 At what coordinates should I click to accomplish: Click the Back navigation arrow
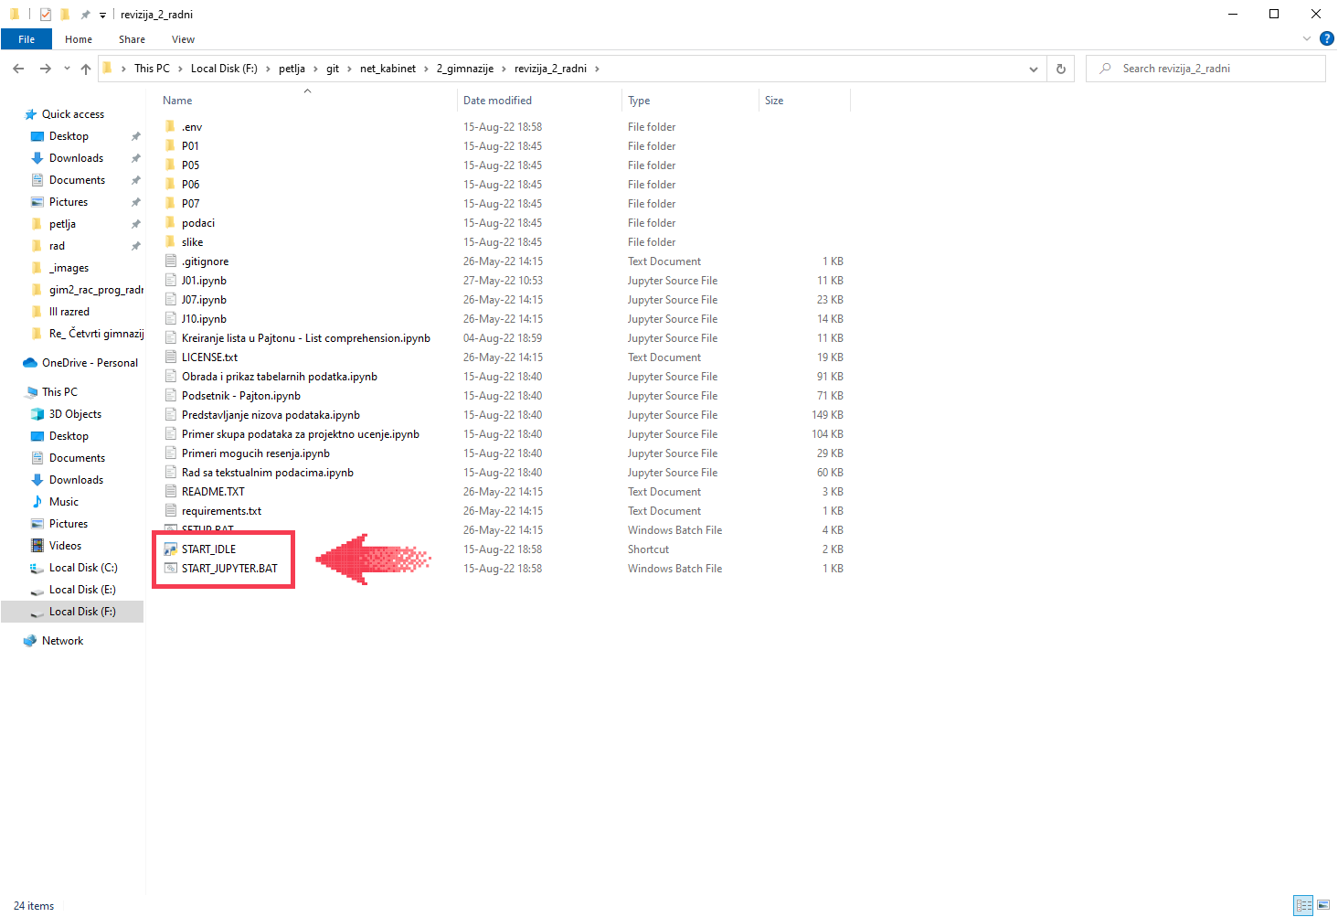point(18,69)
